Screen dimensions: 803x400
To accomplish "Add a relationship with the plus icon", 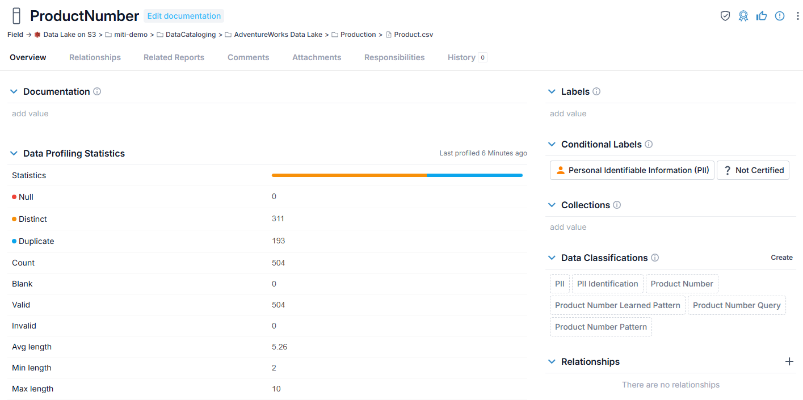I will [x=789, y=361].
